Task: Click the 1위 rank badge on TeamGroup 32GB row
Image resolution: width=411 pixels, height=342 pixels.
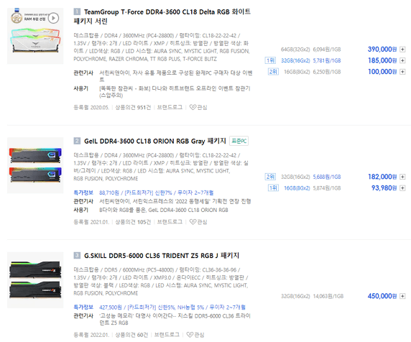Action: point(270,60)
